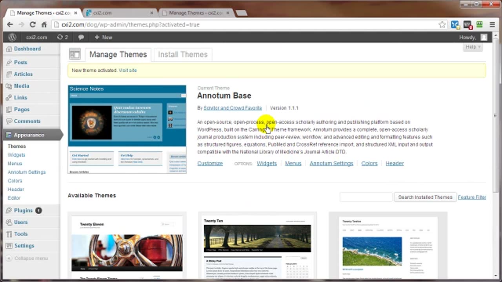Screen dimensions: 502x282
Task: Click the Pages sidebar icon
Action: click(9, 109)
